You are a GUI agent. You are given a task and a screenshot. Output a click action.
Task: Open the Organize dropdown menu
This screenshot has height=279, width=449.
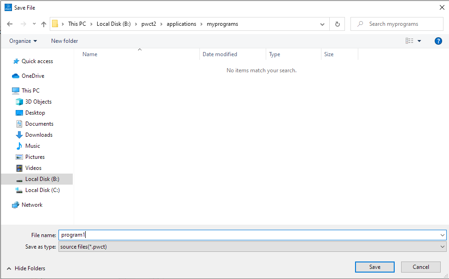pyautogui.click(x=23, y=41)
